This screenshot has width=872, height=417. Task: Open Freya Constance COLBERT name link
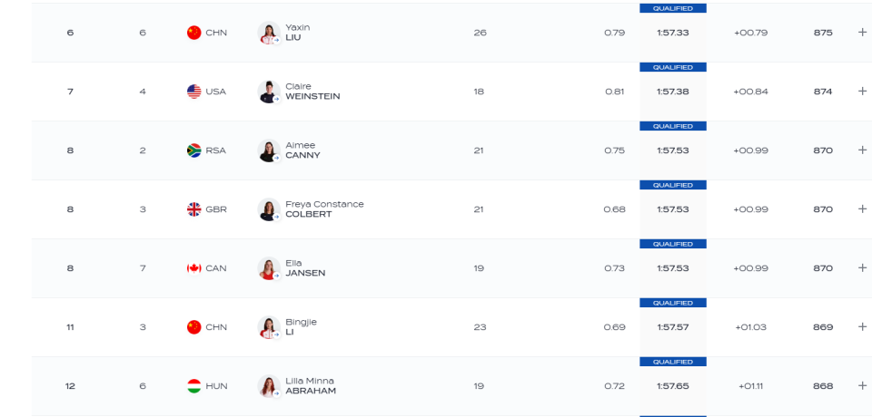pyautogui.click(x=324, y=209)
